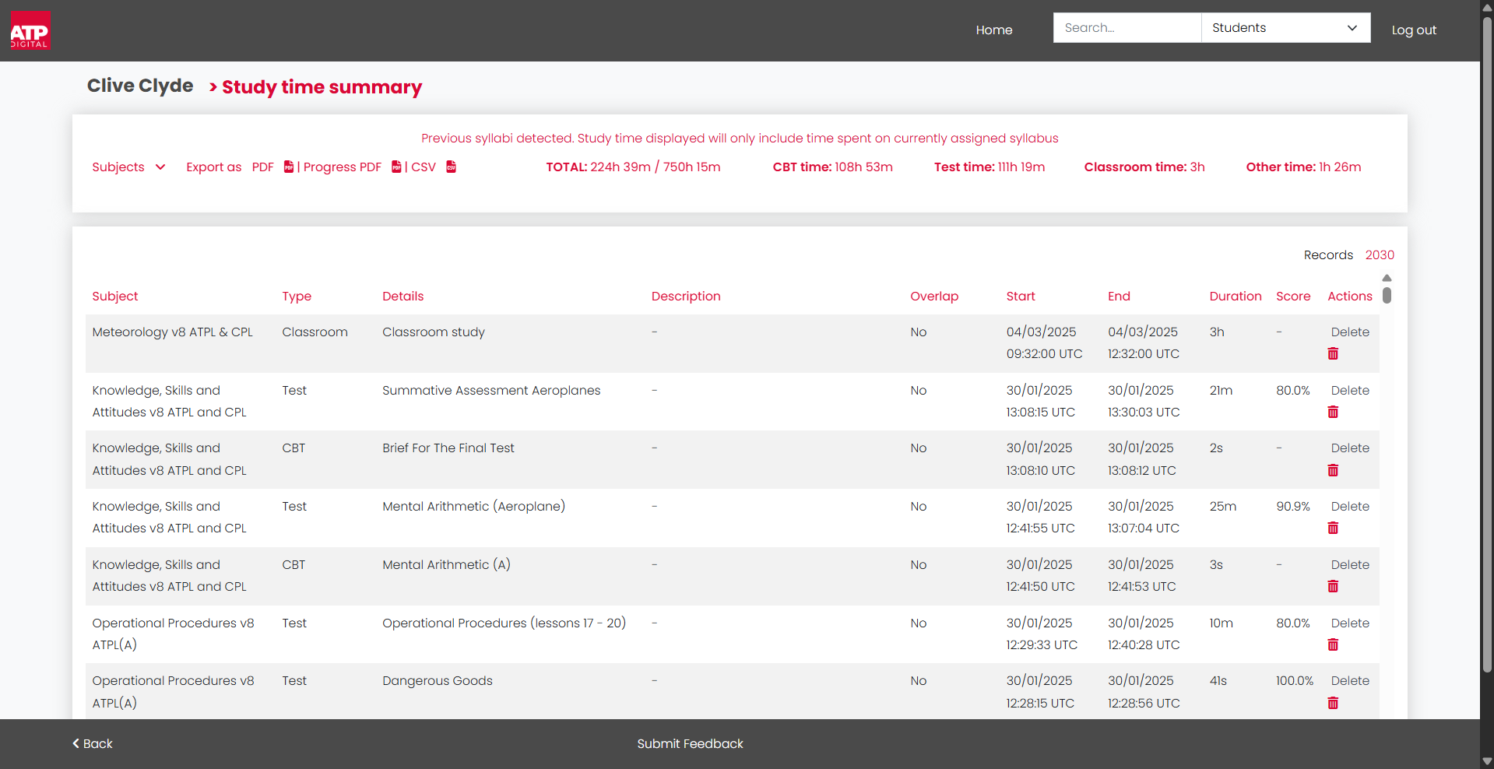Remove Mental Arithmetic (Aeroplane) test via trash icon
The image size is (1494, 769).
1333,528
